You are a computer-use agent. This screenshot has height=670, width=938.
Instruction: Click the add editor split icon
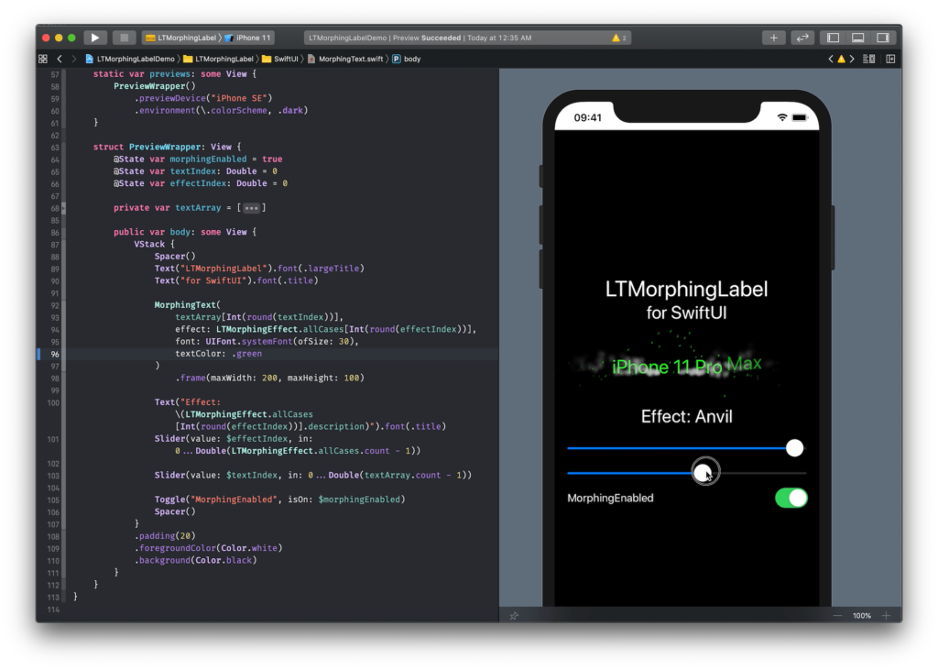coord(890,58)
